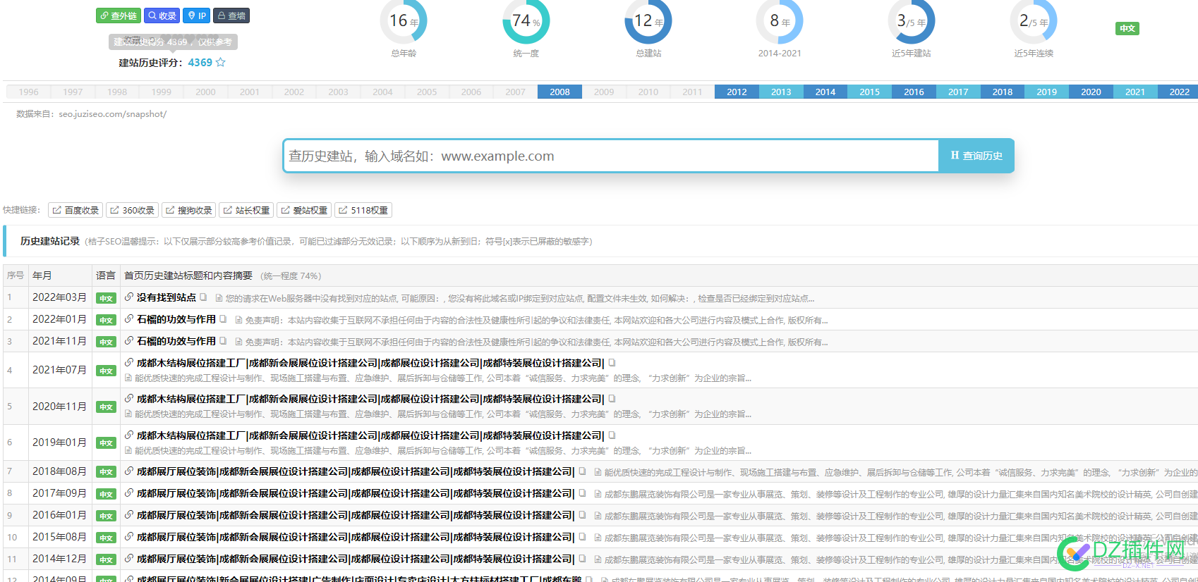Click the link icon in the 2021年11月 row
Screen dimensions: 1198x582
129,341
